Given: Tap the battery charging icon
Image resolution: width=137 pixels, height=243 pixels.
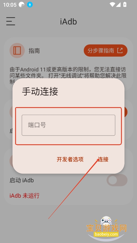Looking at the screenshot, I should (125, 5).
